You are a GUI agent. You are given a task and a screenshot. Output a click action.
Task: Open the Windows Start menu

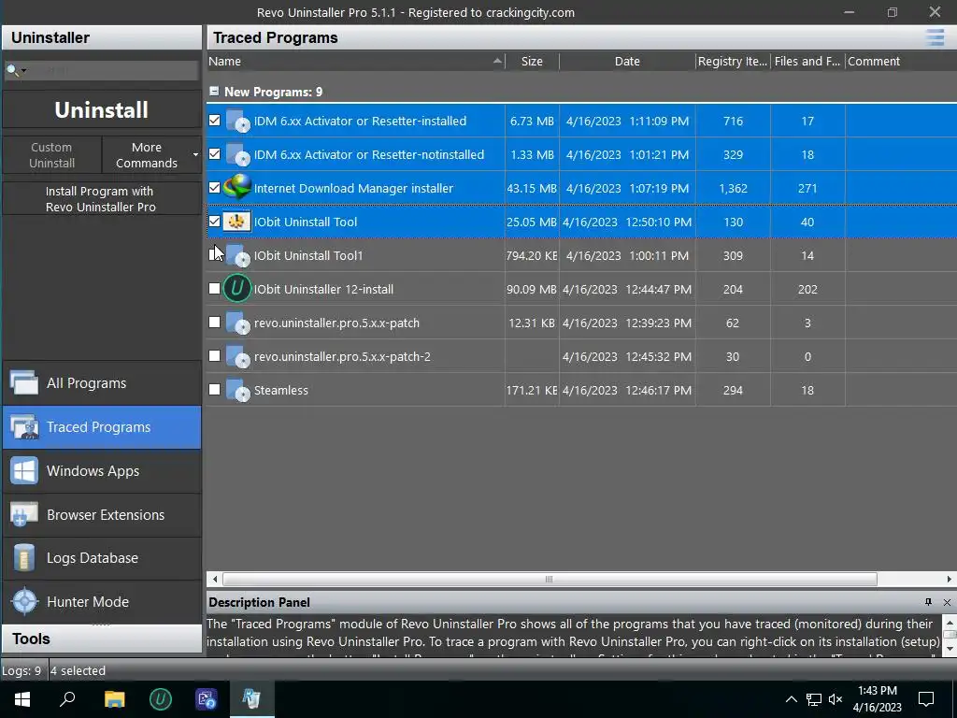pyautogui.click(x=22, y=699)
